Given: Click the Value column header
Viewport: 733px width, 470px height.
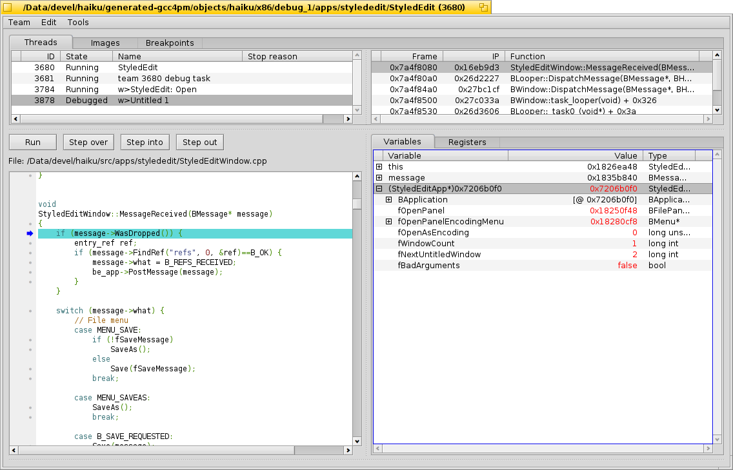Looking at the screenshot, I should coord(576,155).
